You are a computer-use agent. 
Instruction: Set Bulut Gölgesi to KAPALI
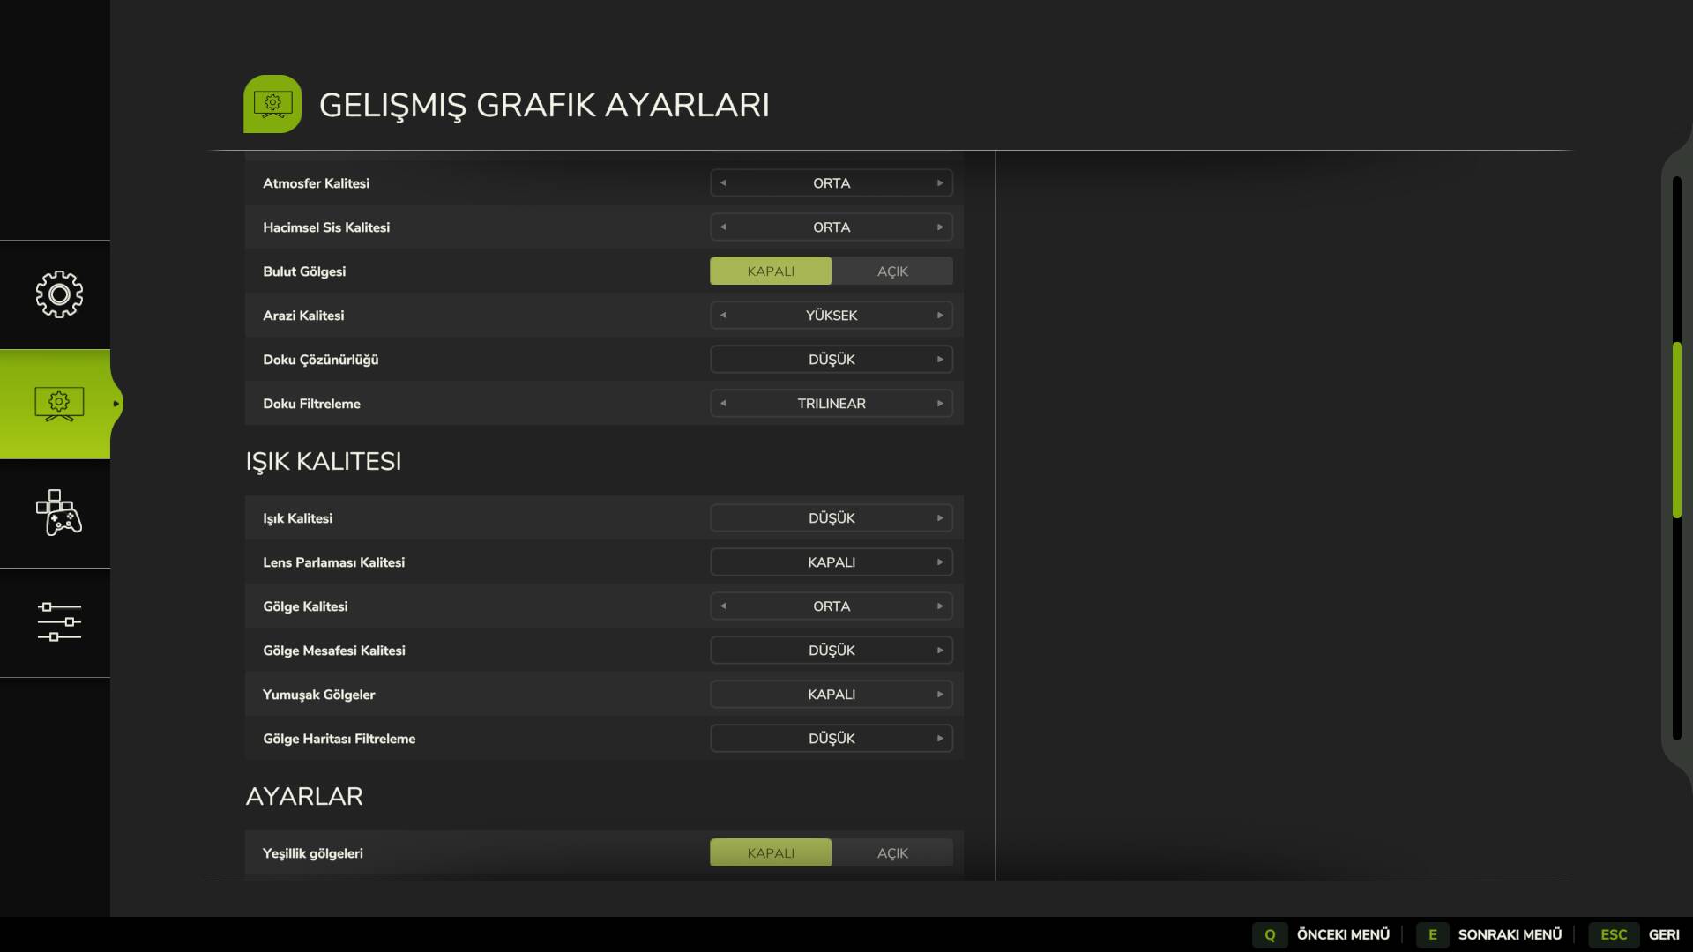(x=770, y=271)
